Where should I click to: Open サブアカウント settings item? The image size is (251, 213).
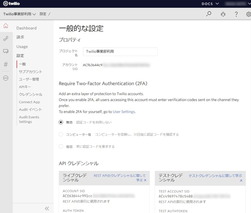(x=30, y=72)
